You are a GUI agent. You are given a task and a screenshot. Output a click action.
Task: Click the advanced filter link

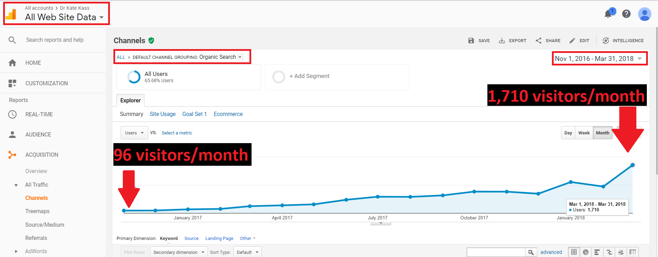551,252
